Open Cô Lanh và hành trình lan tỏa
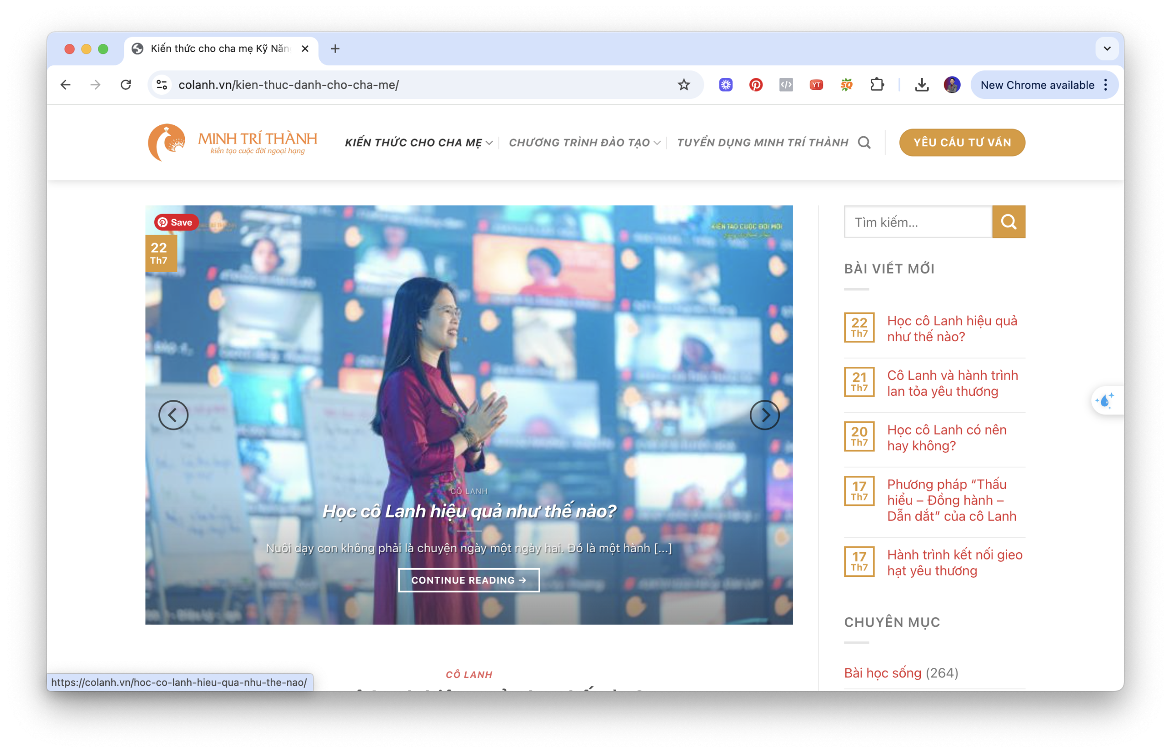The height and width of the screenshot is (753, 1171). (x=952, y=383)
